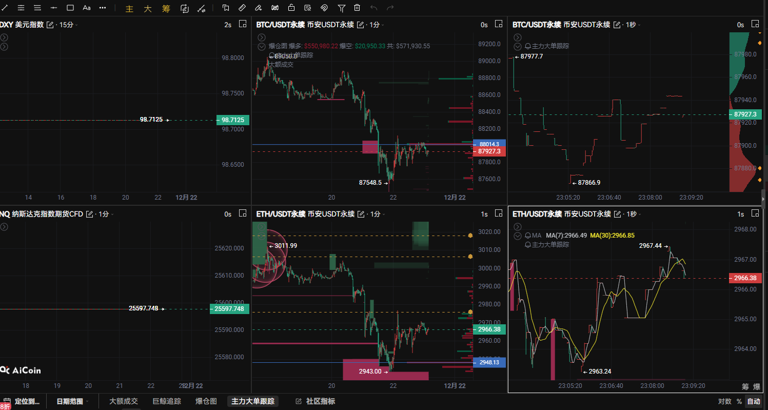Switch to the 巨鲸追踪 tab
Screen dimensions: 768x410
pyautogui.click(x=167, y=401)
